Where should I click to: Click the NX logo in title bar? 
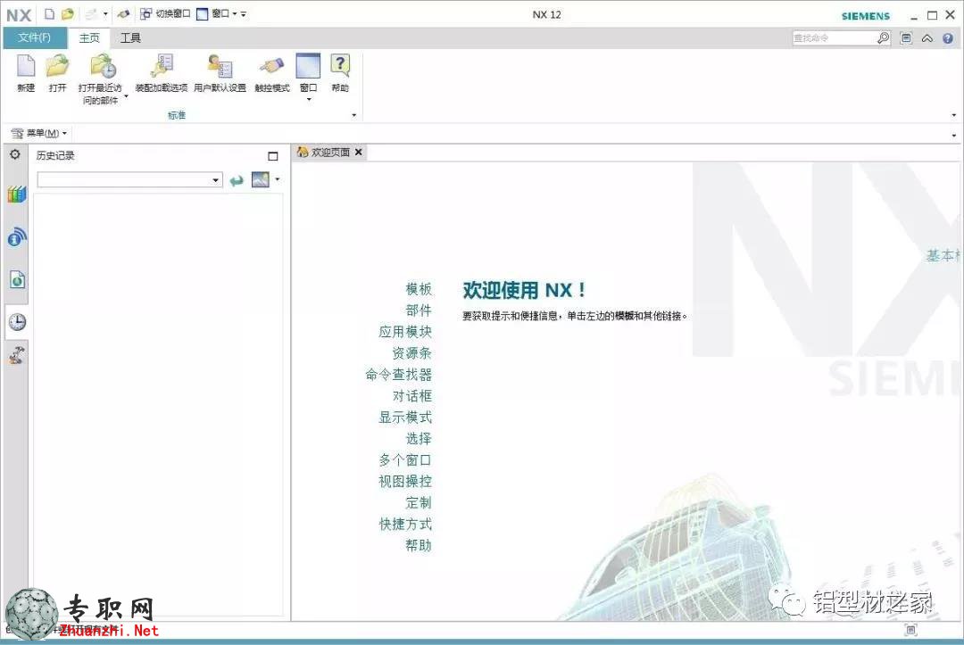19,15
